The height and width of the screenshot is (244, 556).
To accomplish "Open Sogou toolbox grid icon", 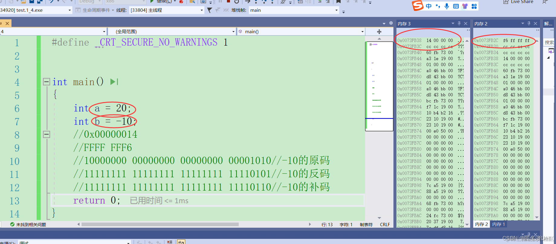I will (x=474, y=6).
